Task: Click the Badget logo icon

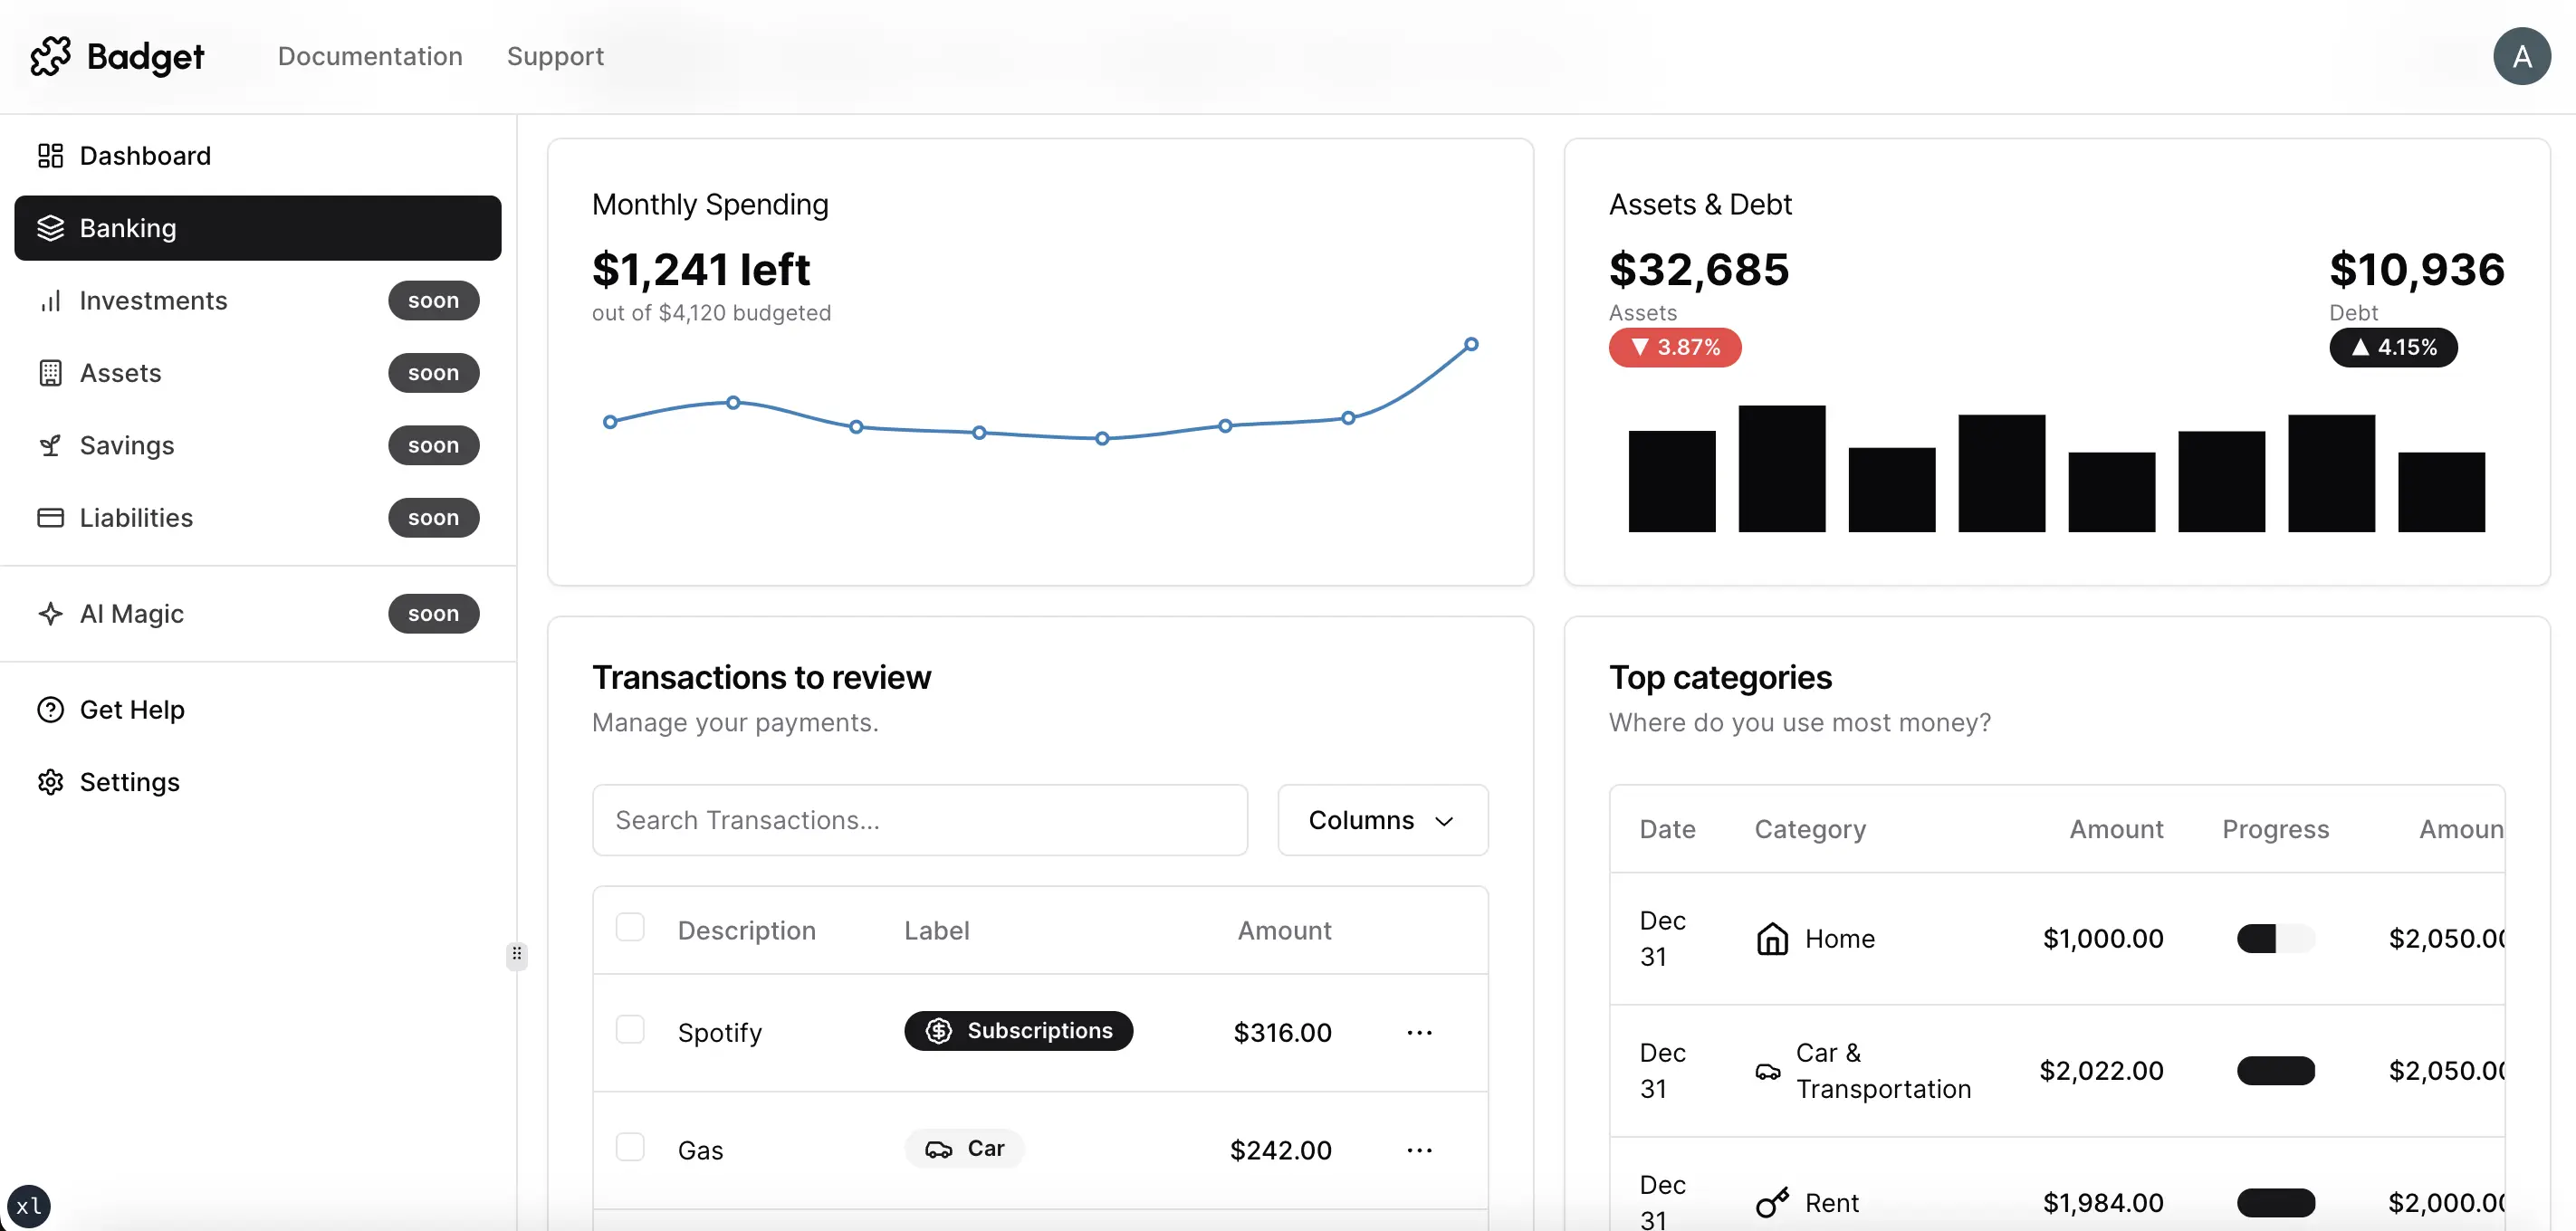Action: click(50, 57)
